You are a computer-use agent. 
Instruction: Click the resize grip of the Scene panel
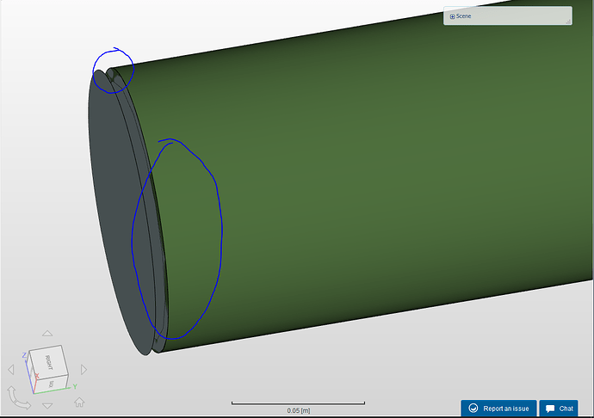point(568,22)
